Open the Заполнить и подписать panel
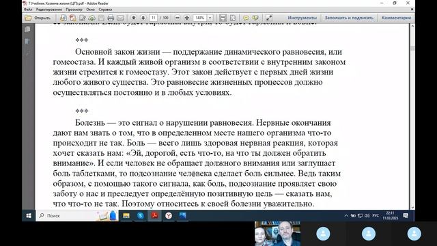The width and height of the screenshot is (437, 246). pyautogui.click(x=349, y=18)
